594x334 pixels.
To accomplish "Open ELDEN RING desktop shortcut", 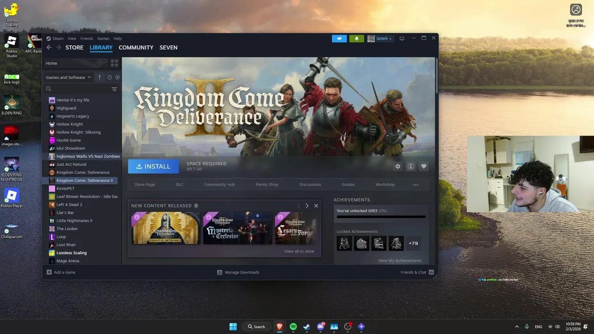I will pos(12,106).
